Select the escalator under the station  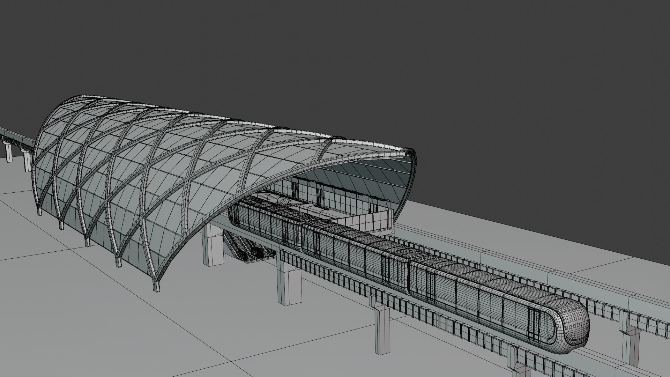(x=250, y=248)
